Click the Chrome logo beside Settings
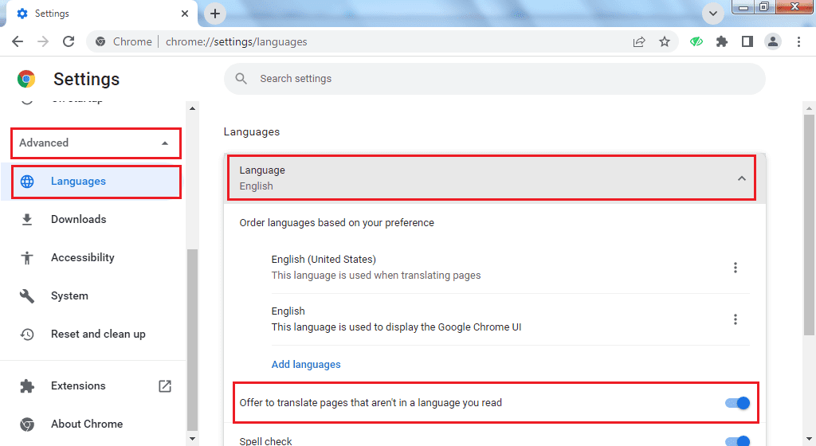 point(26,79)
